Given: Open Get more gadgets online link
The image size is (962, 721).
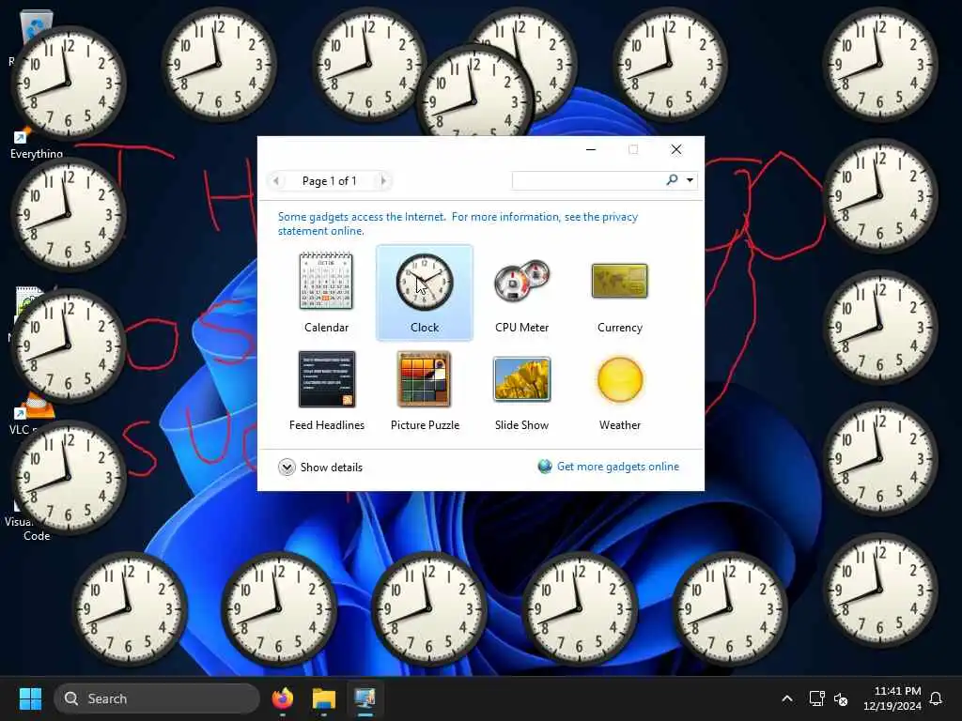Looking at the screenshot, I should tap(618, 467).
